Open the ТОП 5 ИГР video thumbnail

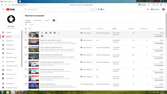click(x=34, y=86)
